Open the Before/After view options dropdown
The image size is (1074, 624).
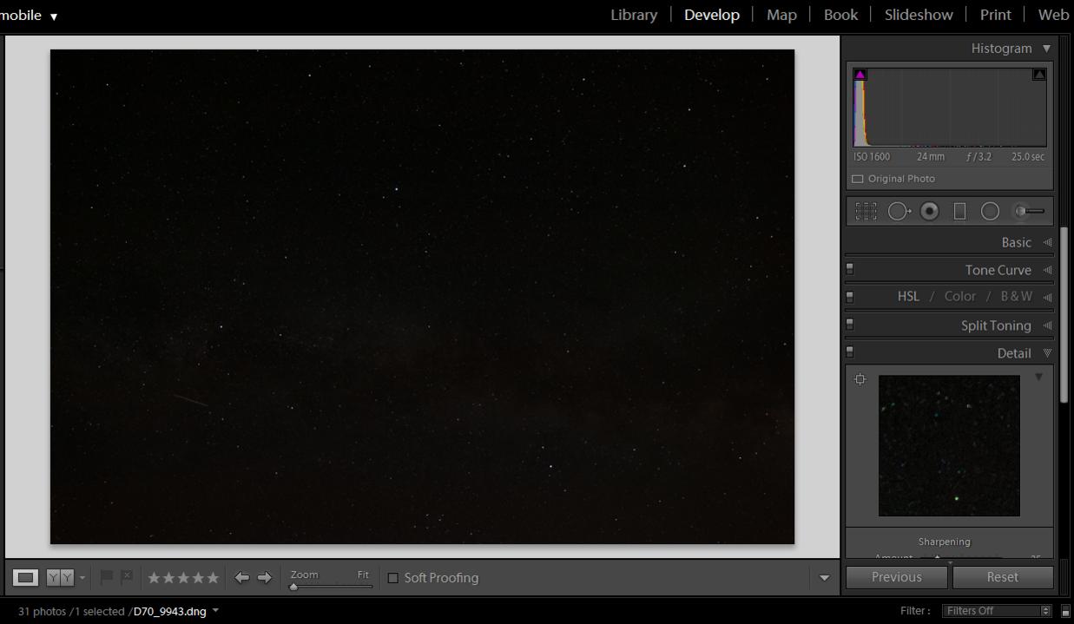[82, 577]
